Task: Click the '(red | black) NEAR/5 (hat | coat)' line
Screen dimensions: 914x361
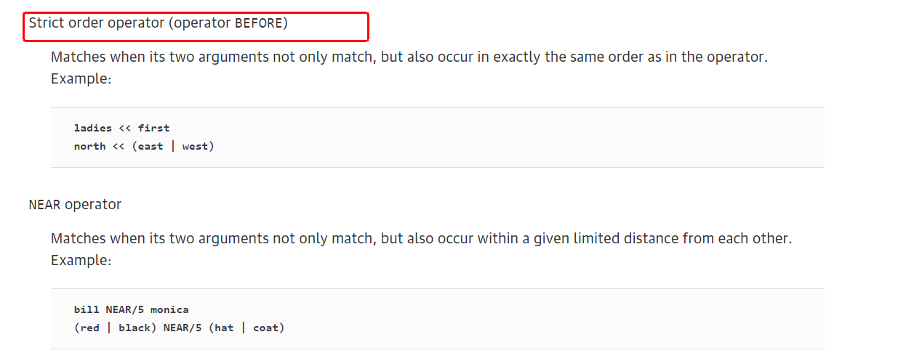Action: [179, 328]
